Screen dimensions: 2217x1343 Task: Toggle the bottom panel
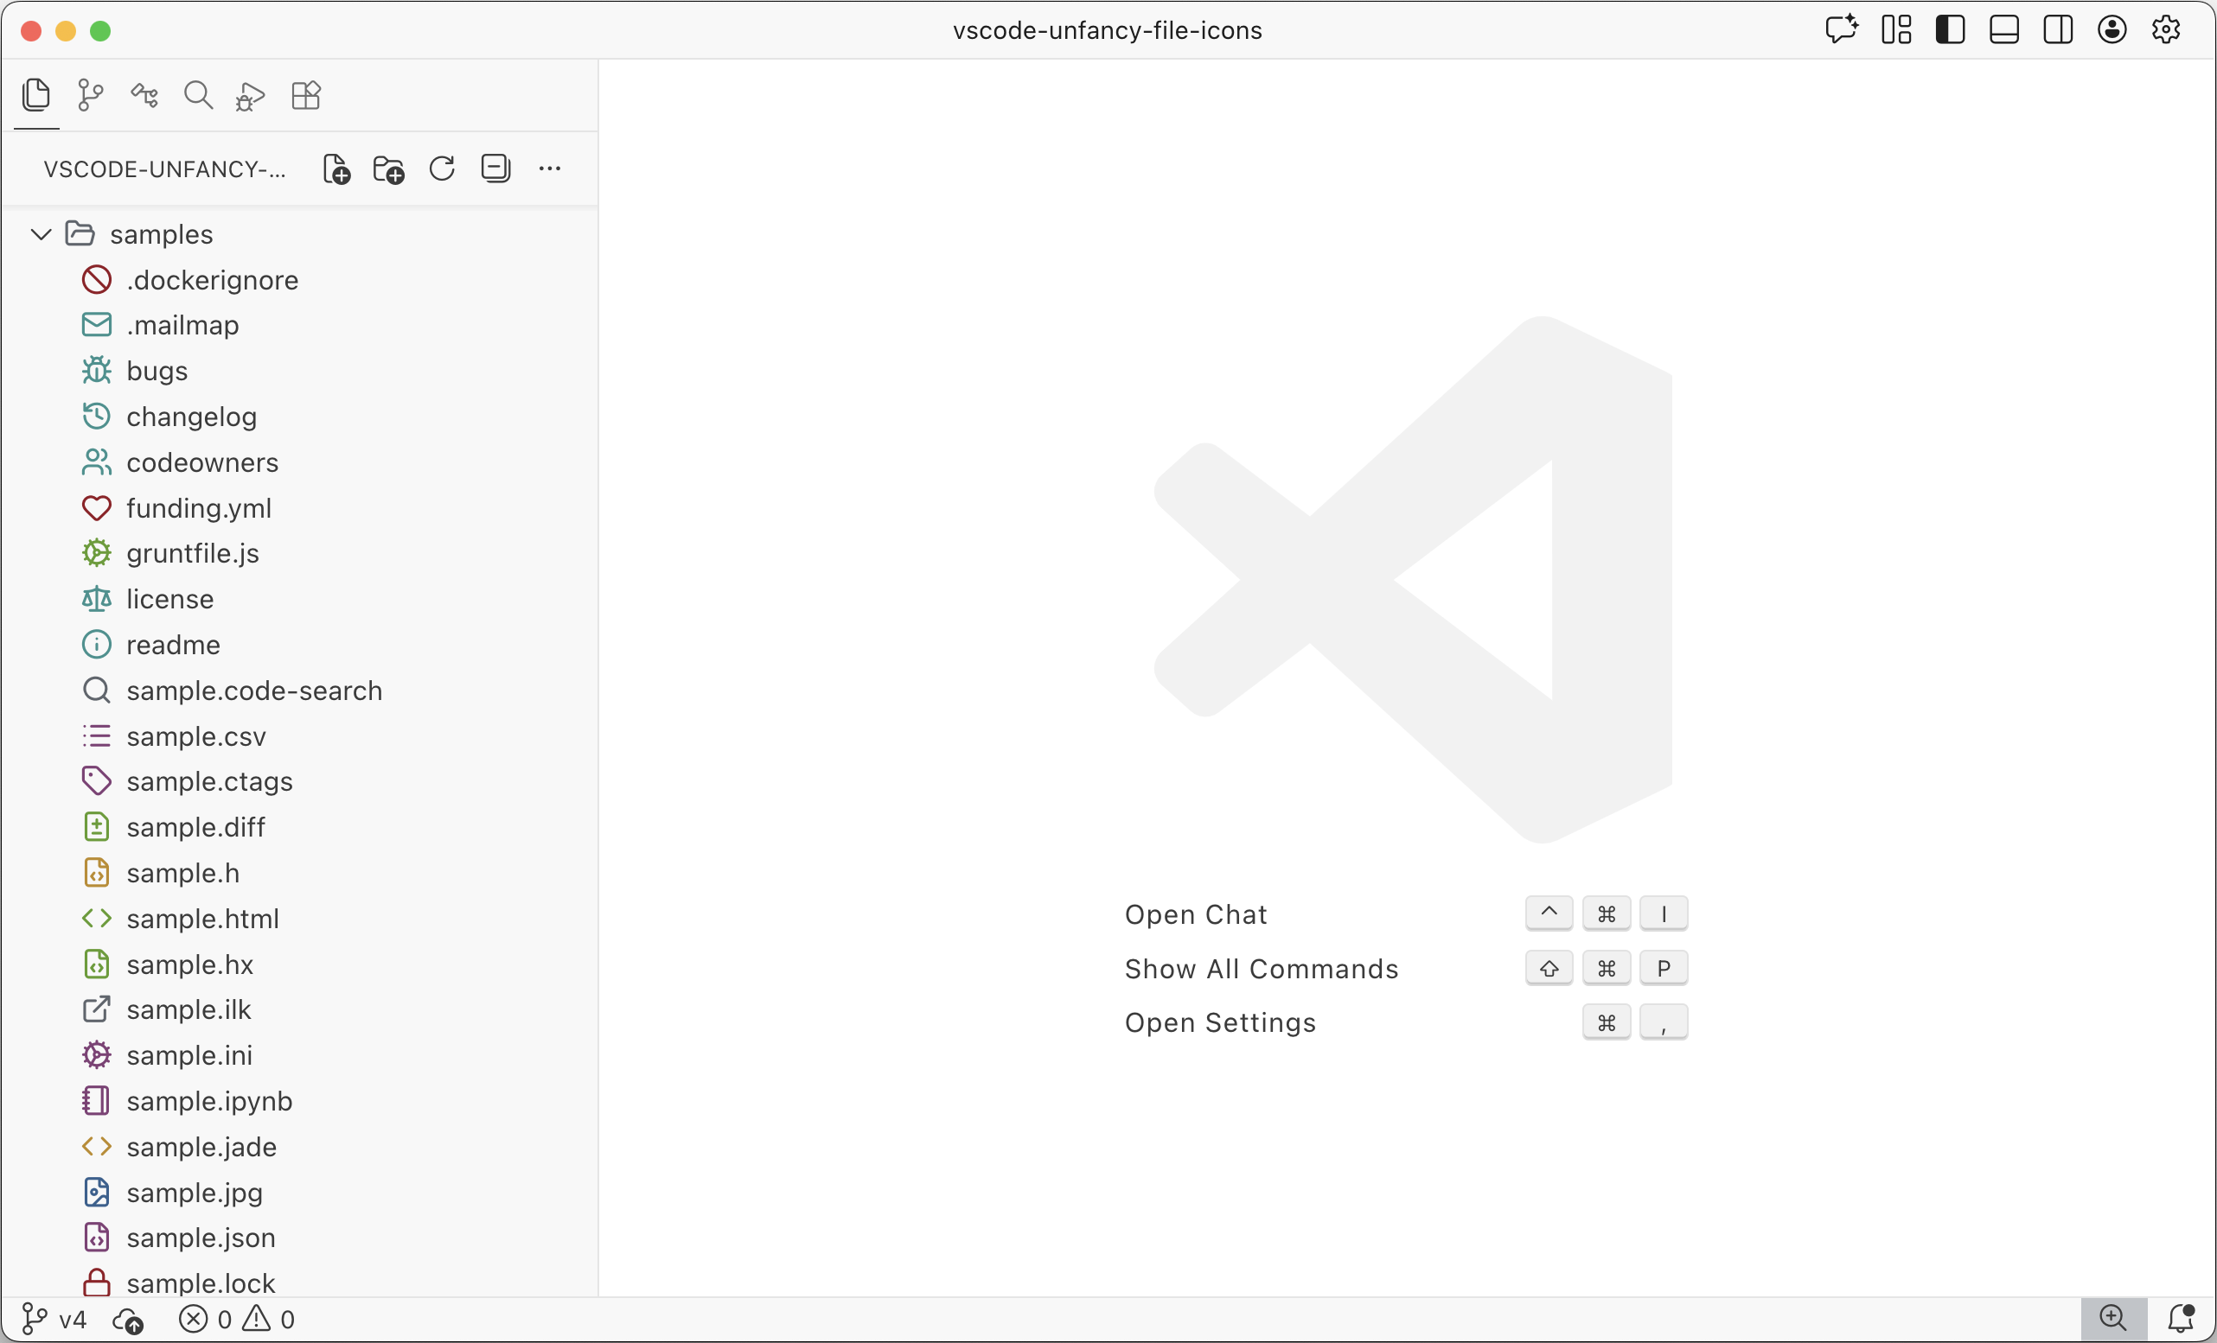[x=2003, y=29]
